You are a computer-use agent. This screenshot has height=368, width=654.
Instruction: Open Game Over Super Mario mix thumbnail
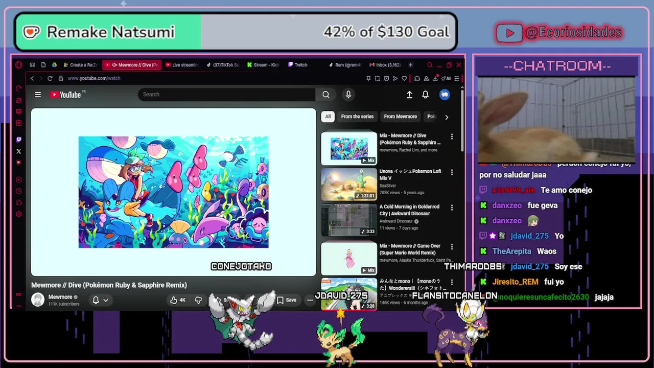(349, 259)
